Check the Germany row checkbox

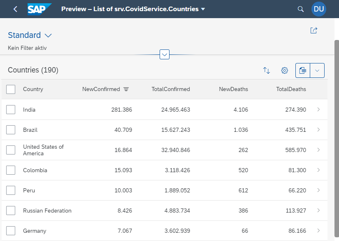point(11,231)
